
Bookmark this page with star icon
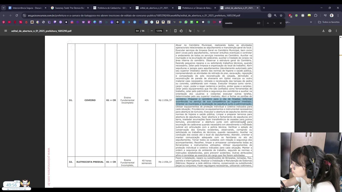[x=281, y=15]
